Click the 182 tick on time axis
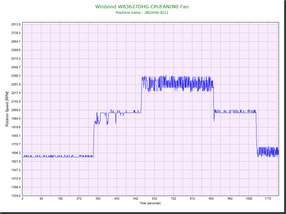Image resolution: width=286 pixels, height=214 pixels. click(x=60, y=199)
